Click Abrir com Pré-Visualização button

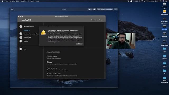(x=105, y=9)
